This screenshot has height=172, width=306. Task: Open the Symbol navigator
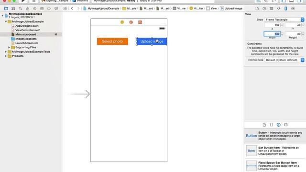(x=13, y=9)
